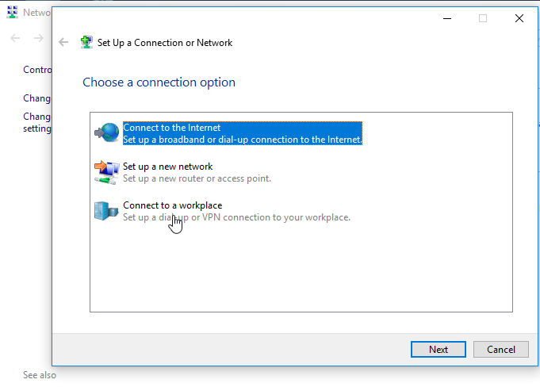Open the Control Panel Home link behind the dialog
Viewport: 540px width, 387px height.
pos(37,70)
